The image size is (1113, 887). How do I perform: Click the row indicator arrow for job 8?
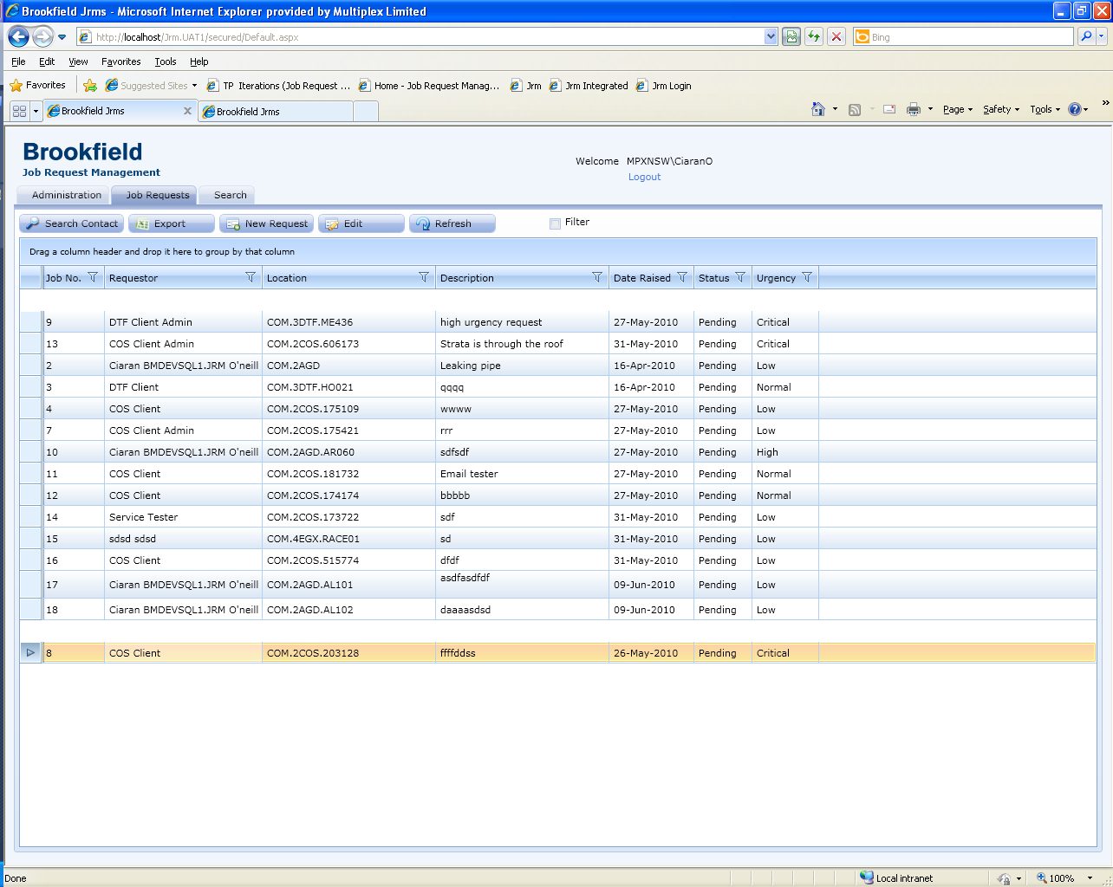click(30, 652)
